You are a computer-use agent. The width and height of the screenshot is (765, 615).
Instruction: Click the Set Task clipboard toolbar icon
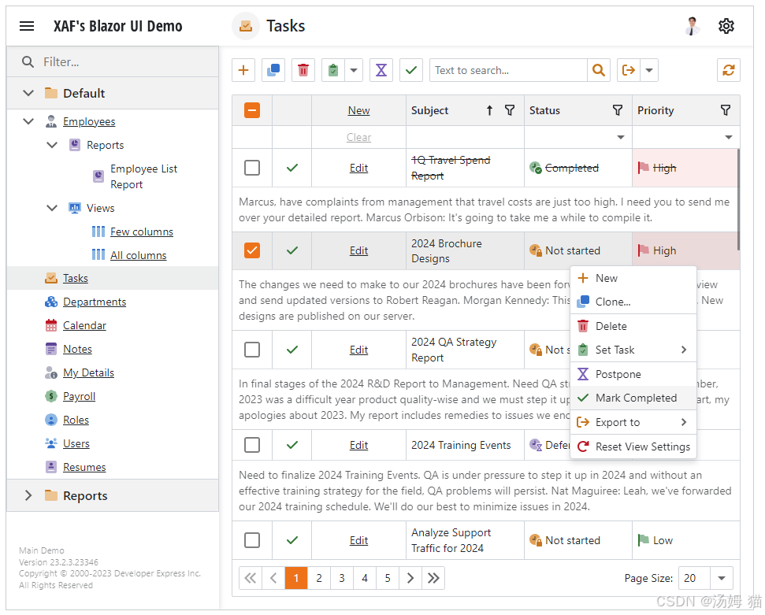333,70
